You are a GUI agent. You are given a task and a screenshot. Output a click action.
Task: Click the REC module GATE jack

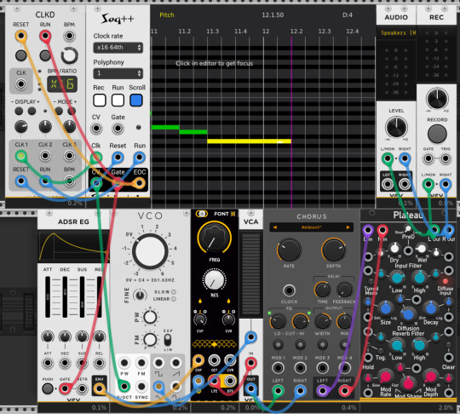click(428, 158)
